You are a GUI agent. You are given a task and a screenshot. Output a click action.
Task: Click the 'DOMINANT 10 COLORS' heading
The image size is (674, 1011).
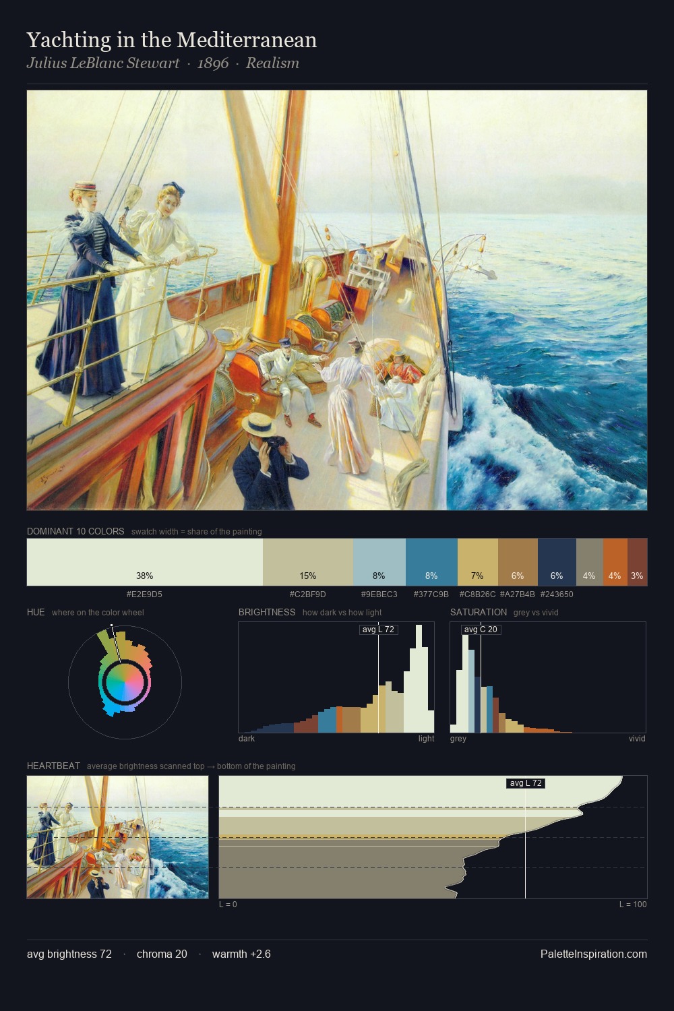[x=75, y=531]
